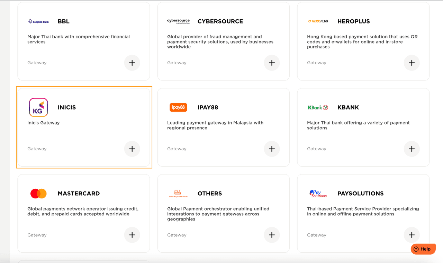This screenshot has height=263, width=443.
Task: Add iPay88 gateway using plus icon
Action: [272, 149]
